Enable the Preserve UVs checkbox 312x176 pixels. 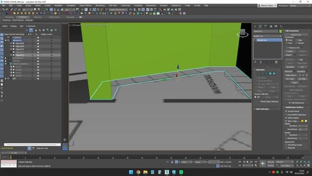[x=287, y=48]
